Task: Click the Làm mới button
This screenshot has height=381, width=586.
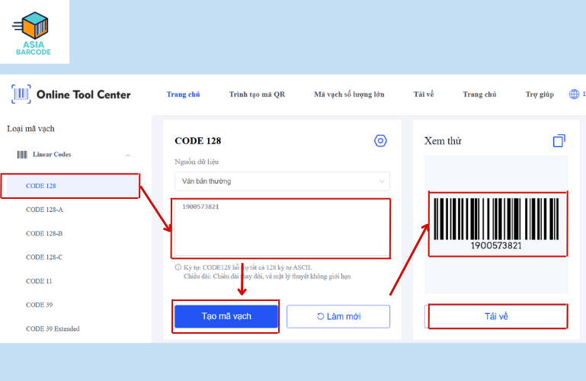Action: [338, 316]
